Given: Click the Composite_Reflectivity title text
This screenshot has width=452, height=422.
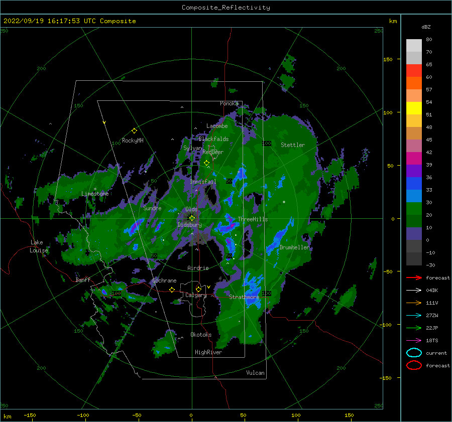Looking at the screenshot, I should pos(225,8).
